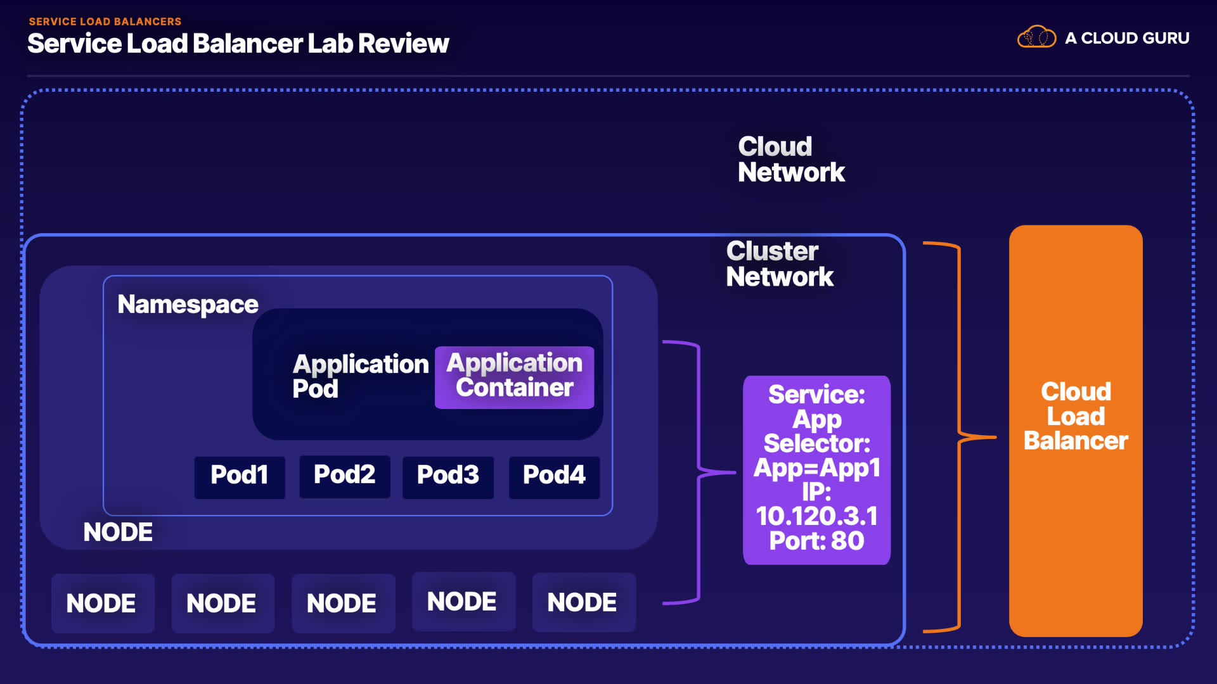Click the Application Pod label
The image size is (1217, 684).
[x=359, y=376]
